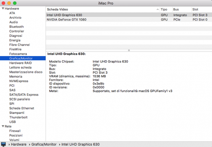Select Stampanti in the sidebar
212x147 pixels.
click(x=17, y=113)
